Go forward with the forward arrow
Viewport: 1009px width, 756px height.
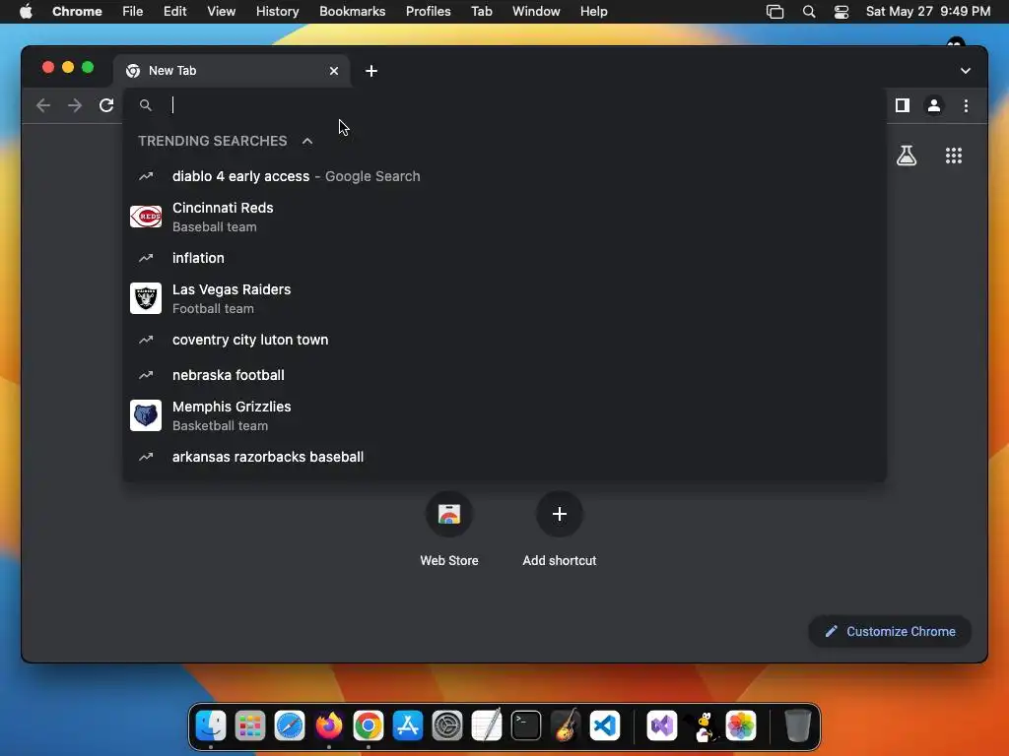75,105
